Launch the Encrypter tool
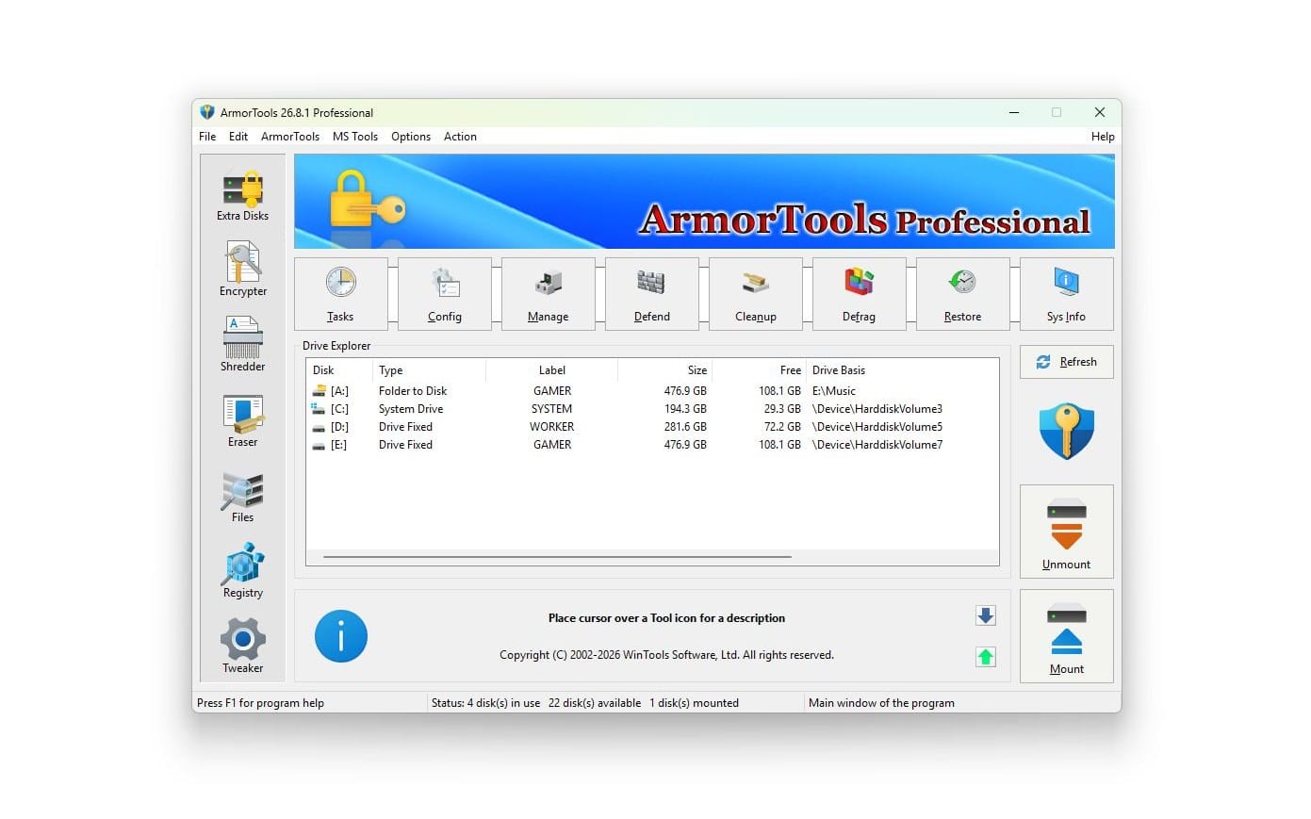This screenshot has width=1311, height=819. click(242, 270)
